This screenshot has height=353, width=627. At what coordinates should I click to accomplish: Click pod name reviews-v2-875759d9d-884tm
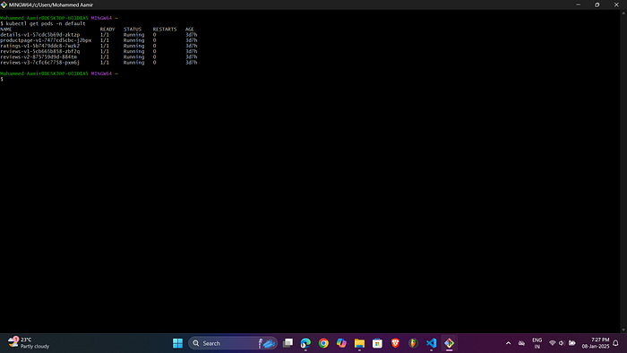[39, 57]
